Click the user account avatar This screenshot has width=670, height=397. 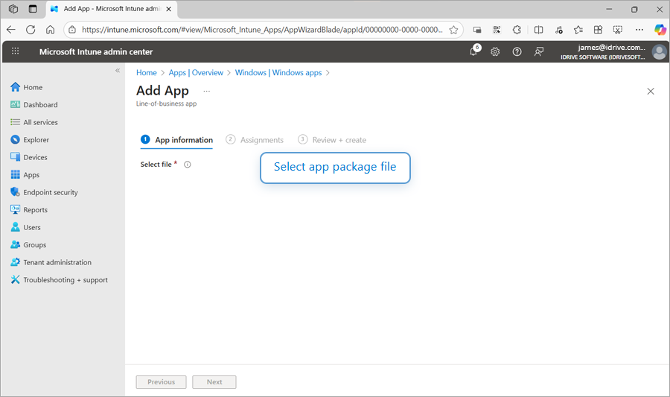click(x=658, y=51)
